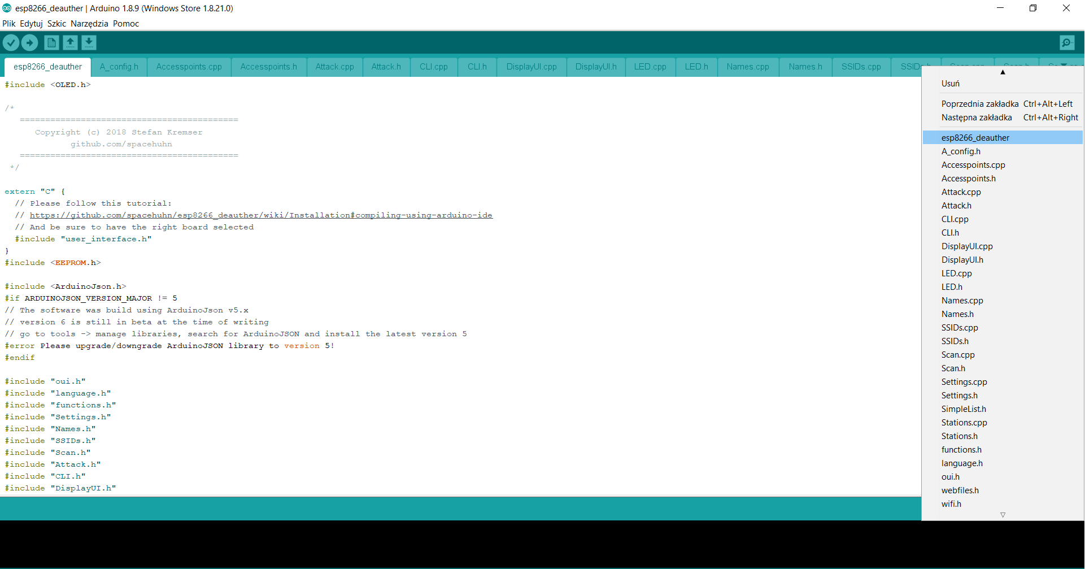
Task: Open a sketch using the Open icon
Action: coord(70,42)
